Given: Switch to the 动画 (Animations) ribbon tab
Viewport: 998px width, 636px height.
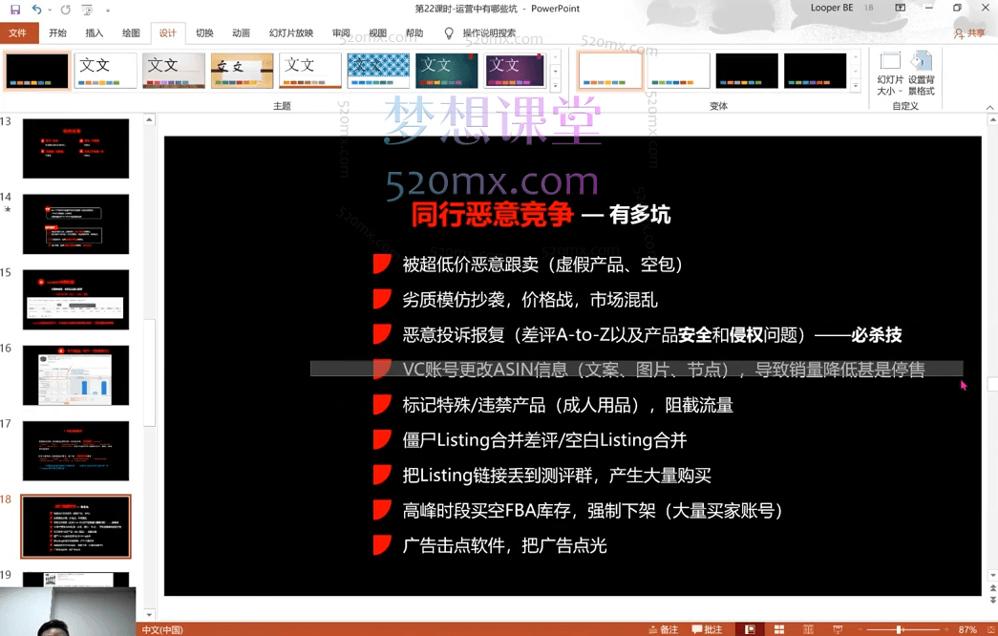Looking at the screenshot, I should (241, 32).
